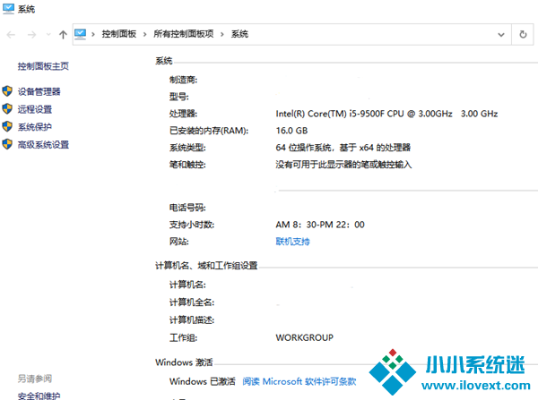Image resolution: width=538 pixels, height=400 pixels.
Task: Click the shield icon beside 设备管理器
Action: [x=7, y=91]
